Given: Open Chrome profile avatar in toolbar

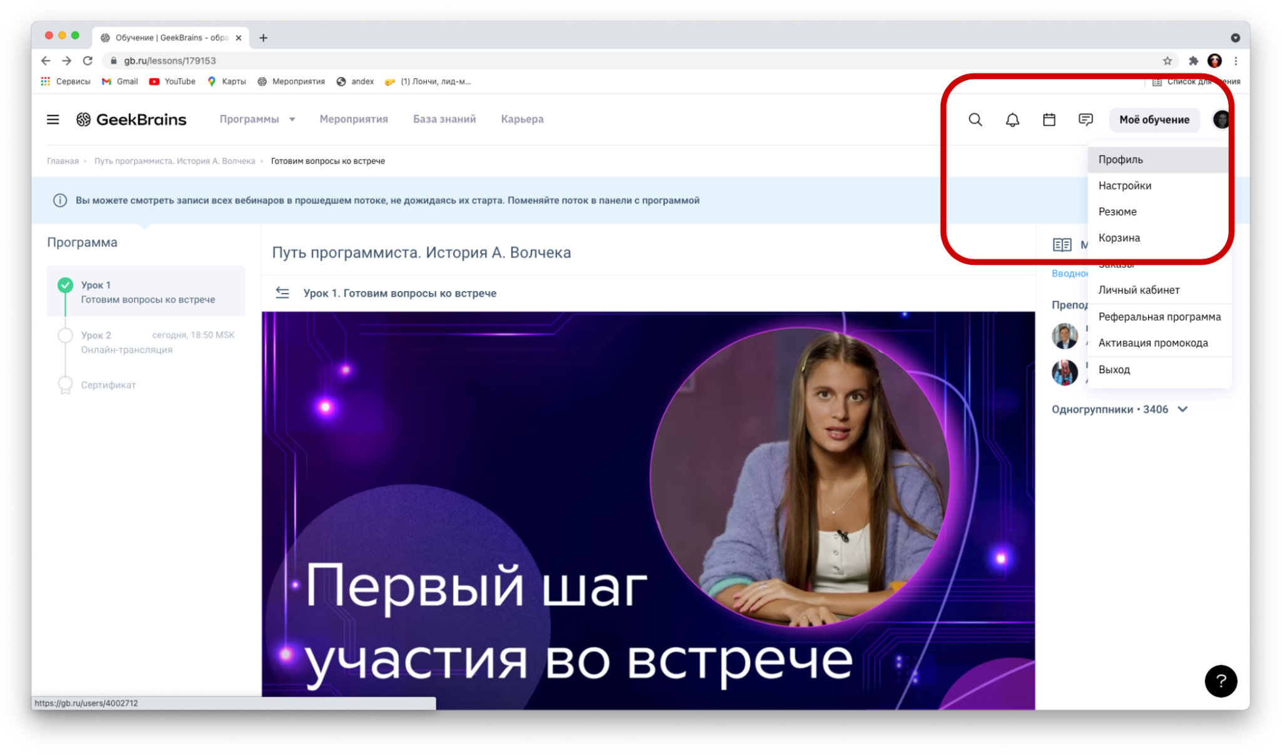Looking at the screenshot, I should 1214,61.
